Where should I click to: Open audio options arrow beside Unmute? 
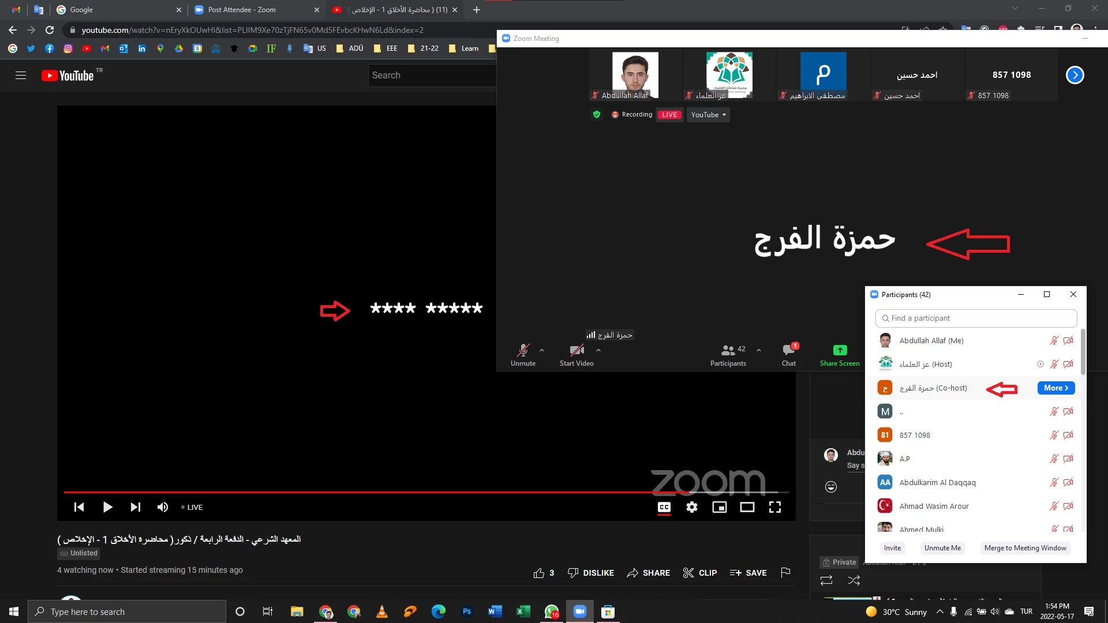[541, 350]
